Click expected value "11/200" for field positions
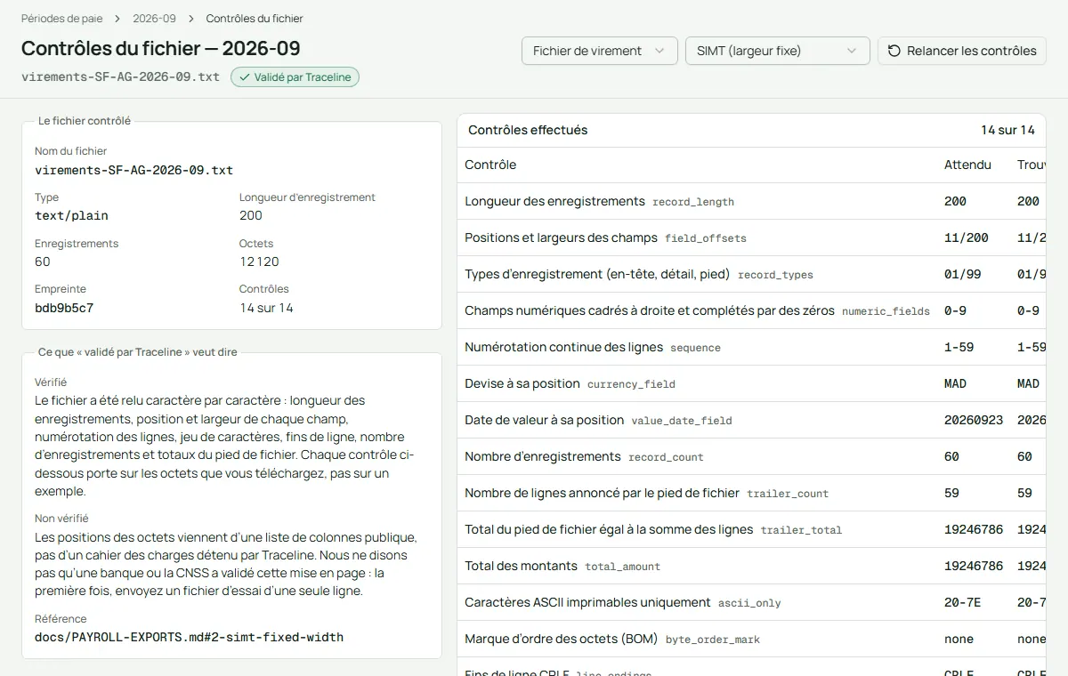1068x676 pixels. (967, 237)
